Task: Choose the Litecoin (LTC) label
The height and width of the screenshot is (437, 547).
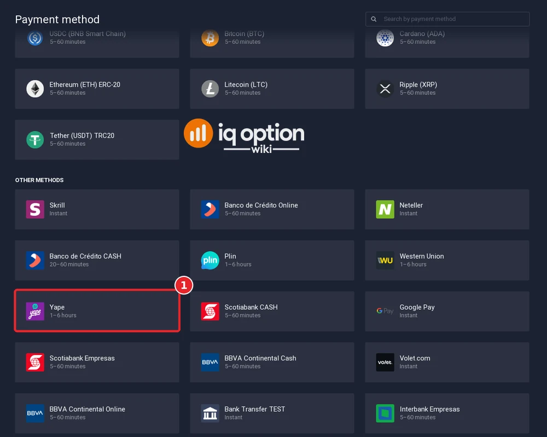Action: (x=246, y=85)
